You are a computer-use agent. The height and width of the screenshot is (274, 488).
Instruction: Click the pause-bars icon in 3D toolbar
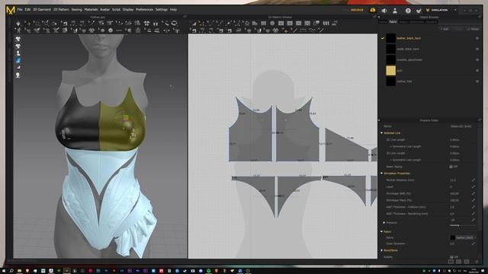click(x=156, y=24)
